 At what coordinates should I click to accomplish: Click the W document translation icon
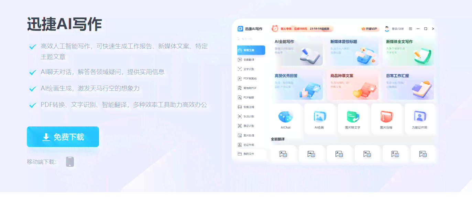click(367, 154)
